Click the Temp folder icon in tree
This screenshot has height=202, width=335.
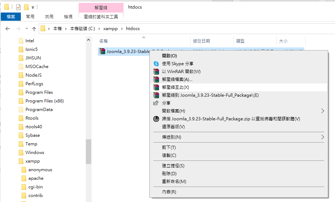pyautogui.click(x=21, y=144)
